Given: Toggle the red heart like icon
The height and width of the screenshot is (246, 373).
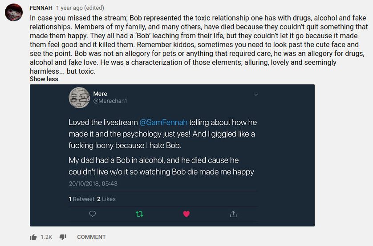Looking at the screenshot, I should (186, 214).
